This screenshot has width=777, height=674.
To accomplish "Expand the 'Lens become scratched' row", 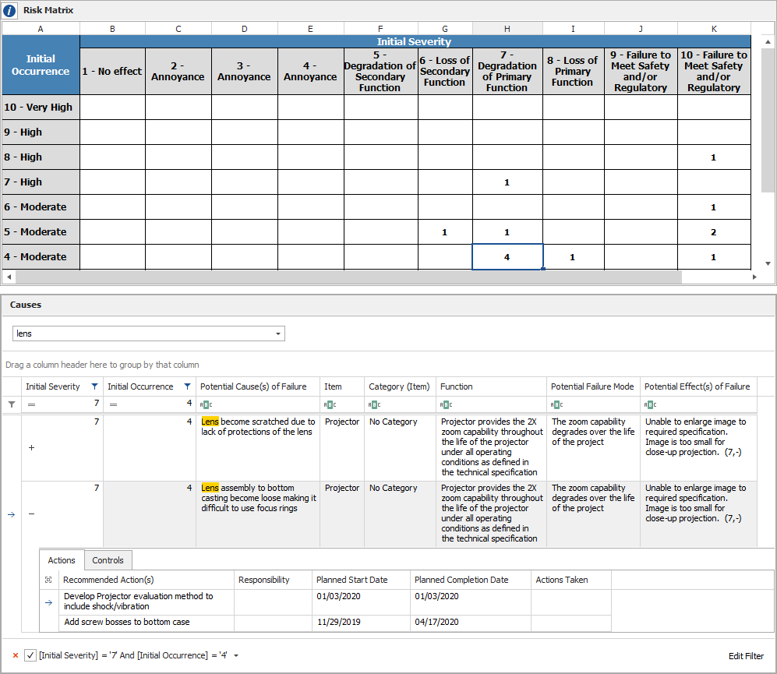I will [x=31, y=448].
